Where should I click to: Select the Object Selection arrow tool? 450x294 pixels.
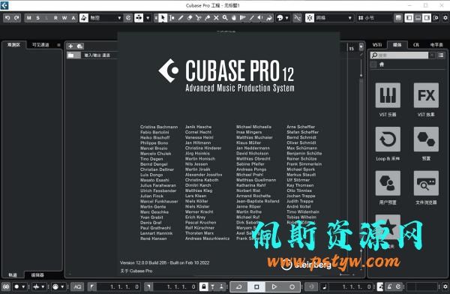(163, 18)
